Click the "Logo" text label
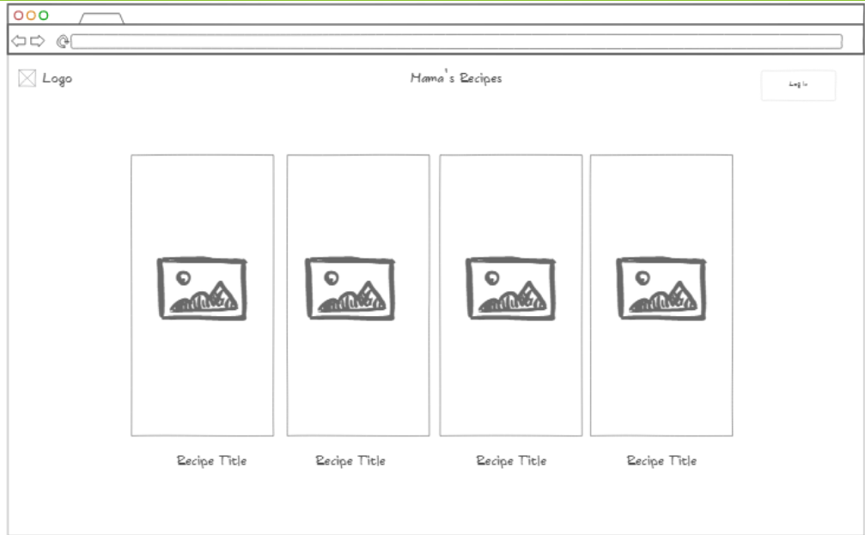This screenshot has width=865, height=535. coord(58,79)
